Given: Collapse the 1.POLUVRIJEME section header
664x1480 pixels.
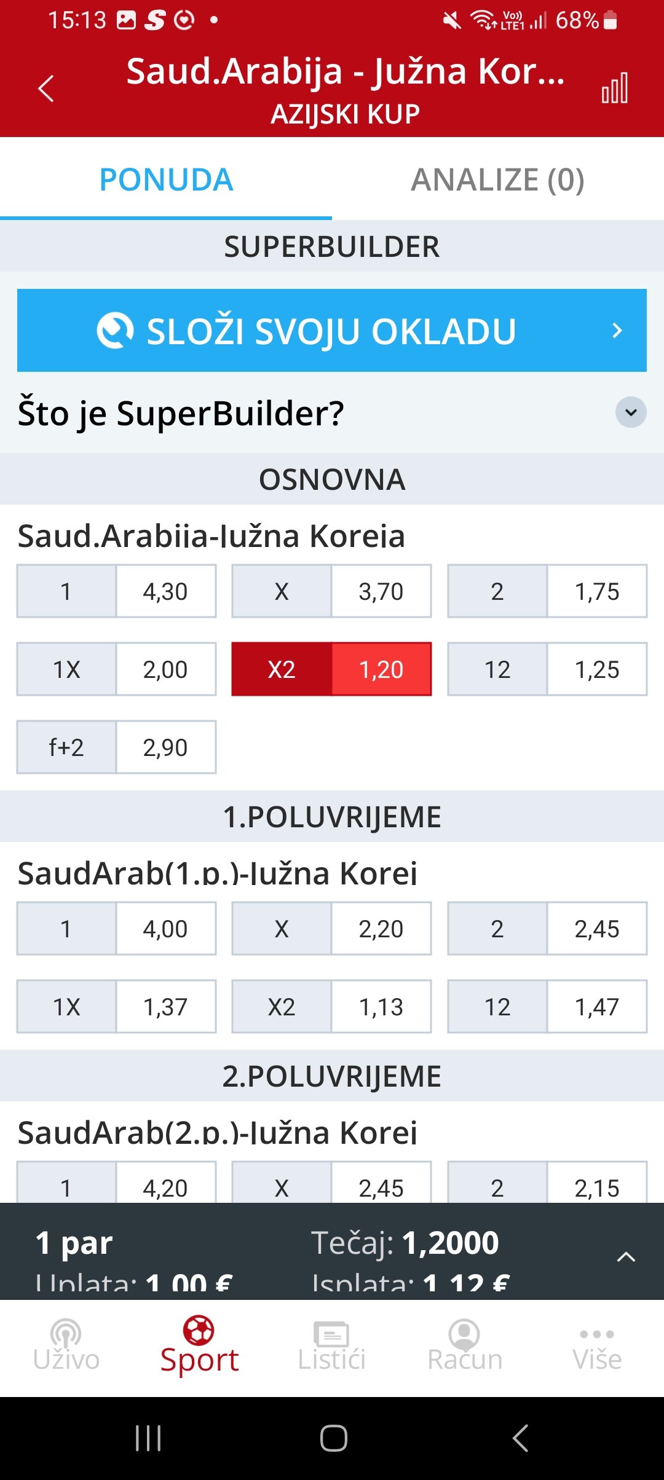Looking at the screenshot, I should pyautogui.click(x=332, y=817).
